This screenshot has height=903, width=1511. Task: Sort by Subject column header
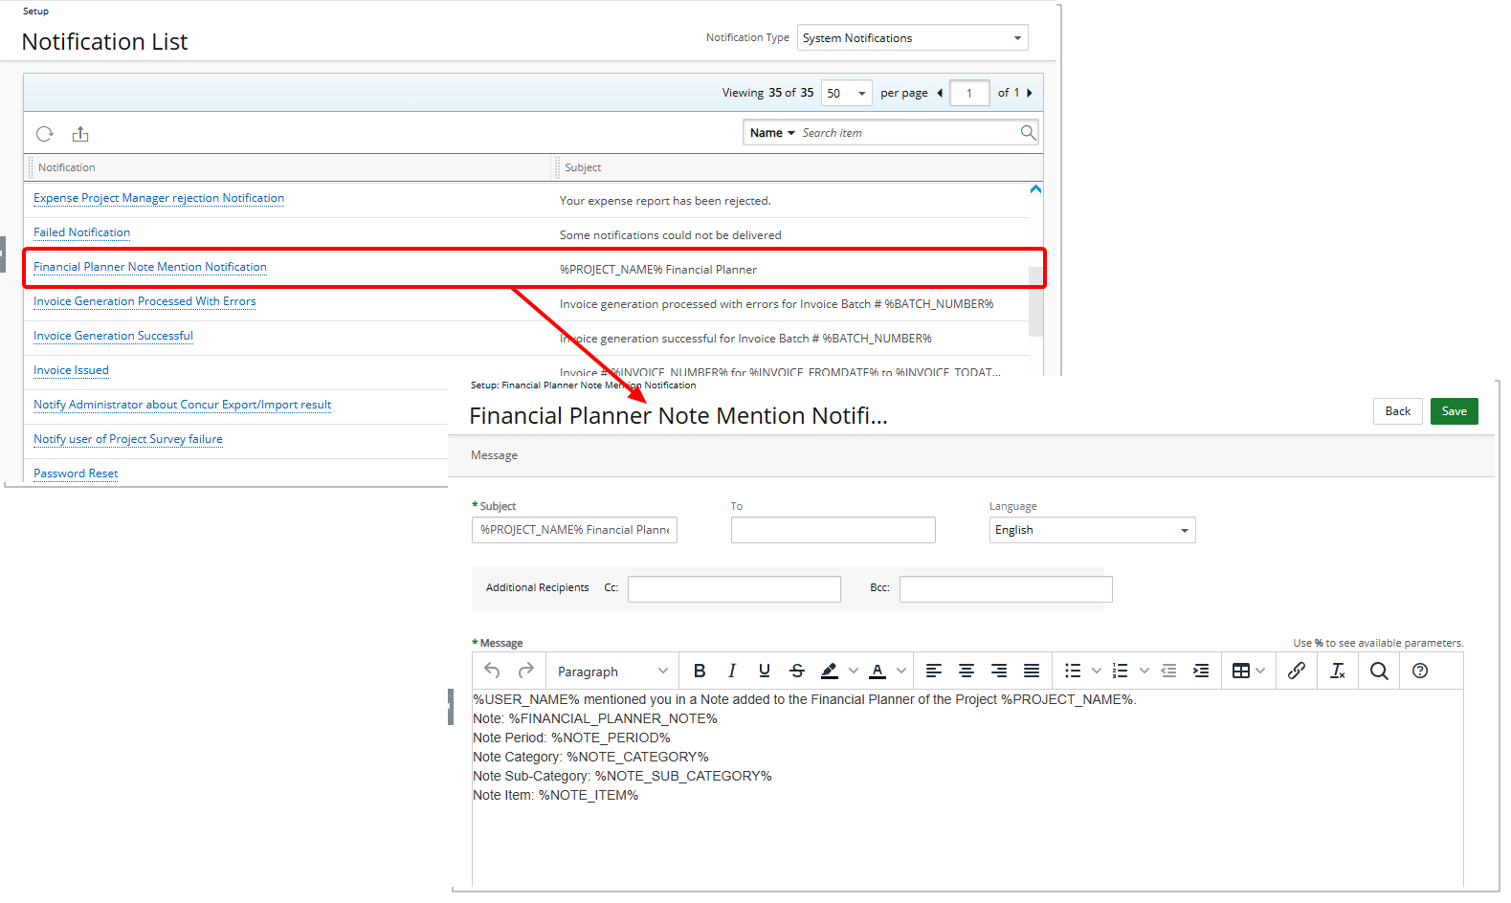pyautogui.click(x=583, y=167)
